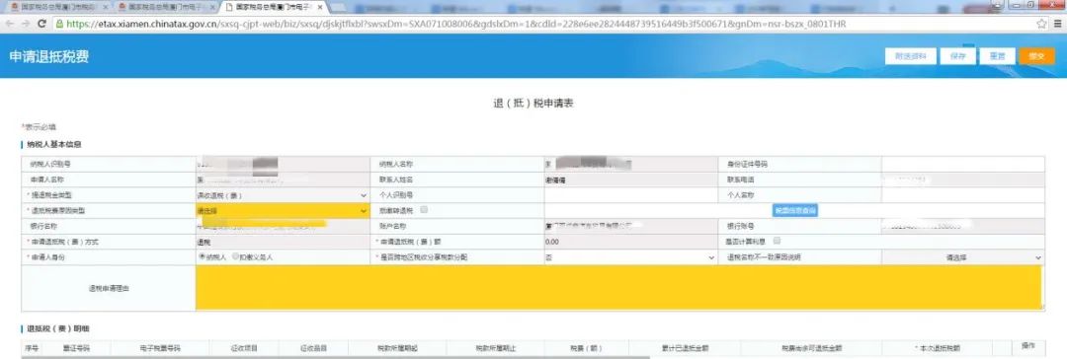
Task: Click the 联系人姓名 value field
Action: [630, 179]
